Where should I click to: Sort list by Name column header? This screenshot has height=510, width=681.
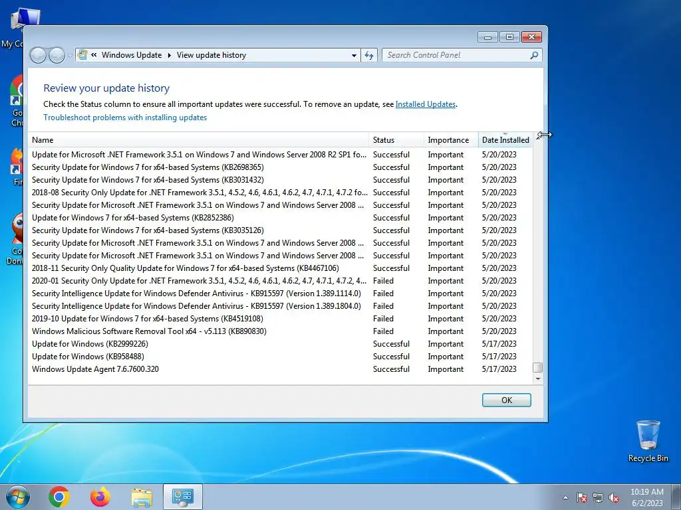199,140
